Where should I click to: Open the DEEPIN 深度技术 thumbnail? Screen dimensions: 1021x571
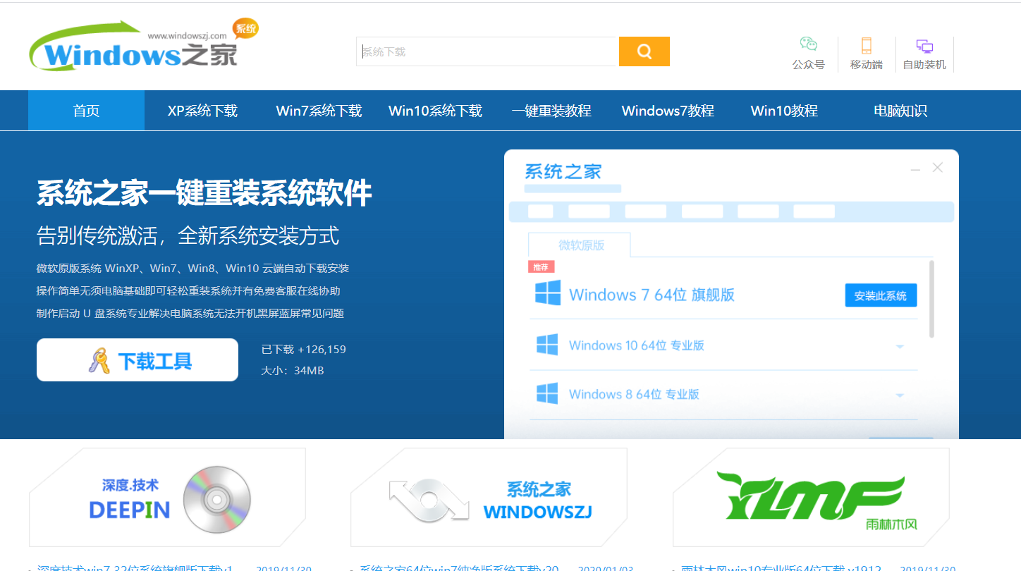click(x=166, y=497)
